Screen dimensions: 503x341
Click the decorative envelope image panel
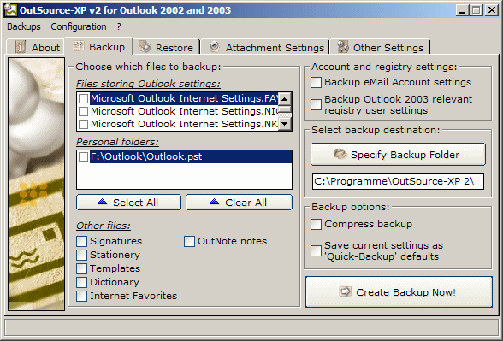tap(36, 185)
